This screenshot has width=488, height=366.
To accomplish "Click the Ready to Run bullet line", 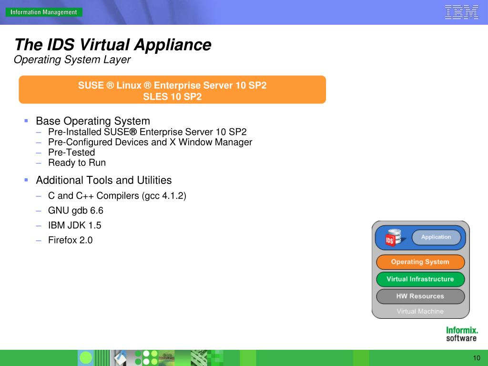I will pyautogui.click(x=77, y=163).
